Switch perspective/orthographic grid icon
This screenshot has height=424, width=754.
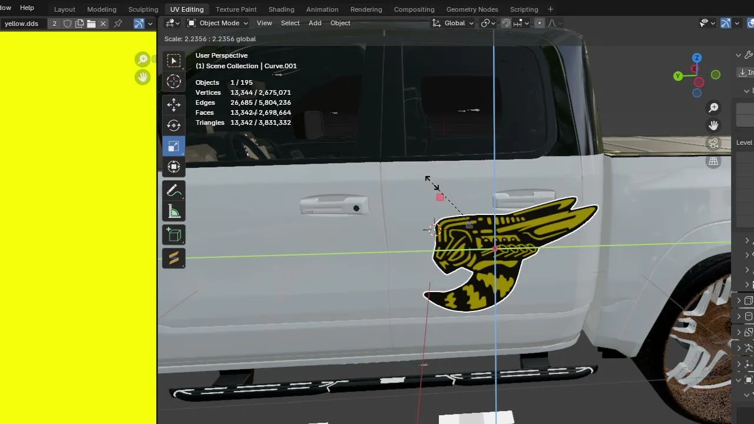click(x=713, y=161)
